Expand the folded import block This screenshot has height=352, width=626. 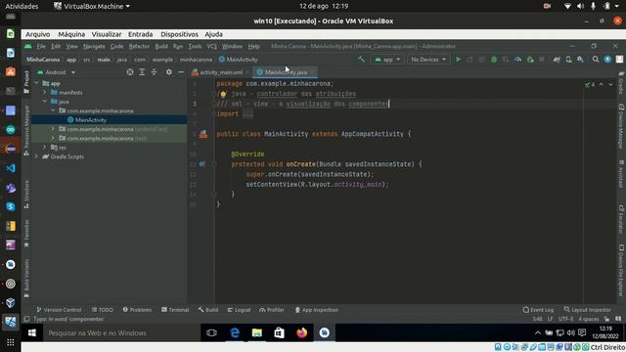point(247,114)
